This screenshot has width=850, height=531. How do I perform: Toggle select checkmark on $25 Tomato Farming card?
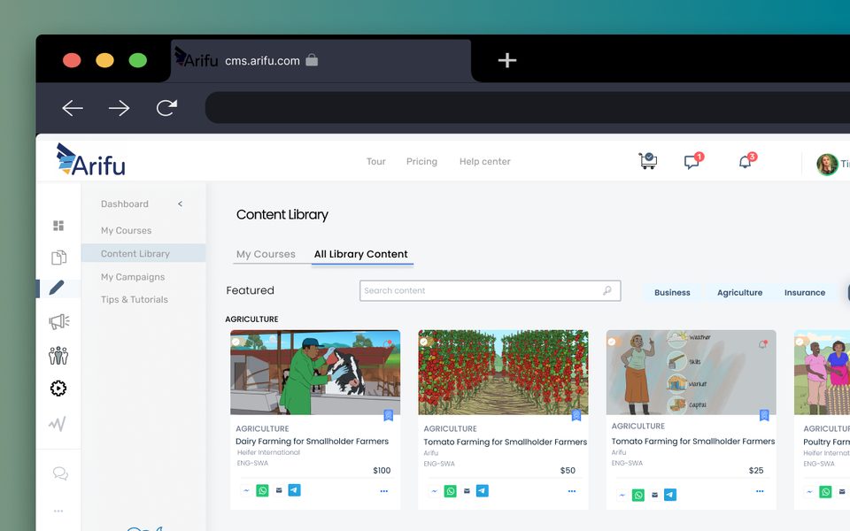coord(612,342)
